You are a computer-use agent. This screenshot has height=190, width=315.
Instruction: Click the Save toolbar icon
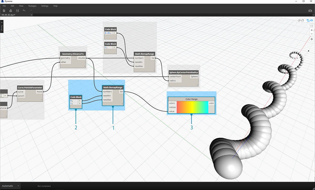17,10
